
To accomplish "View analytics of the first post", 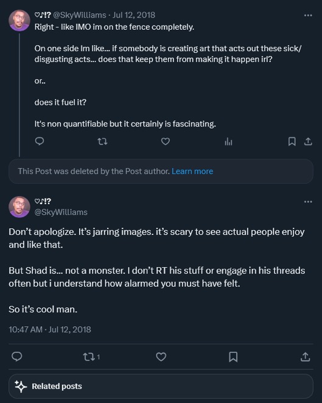I will click(x=228, y=141).
